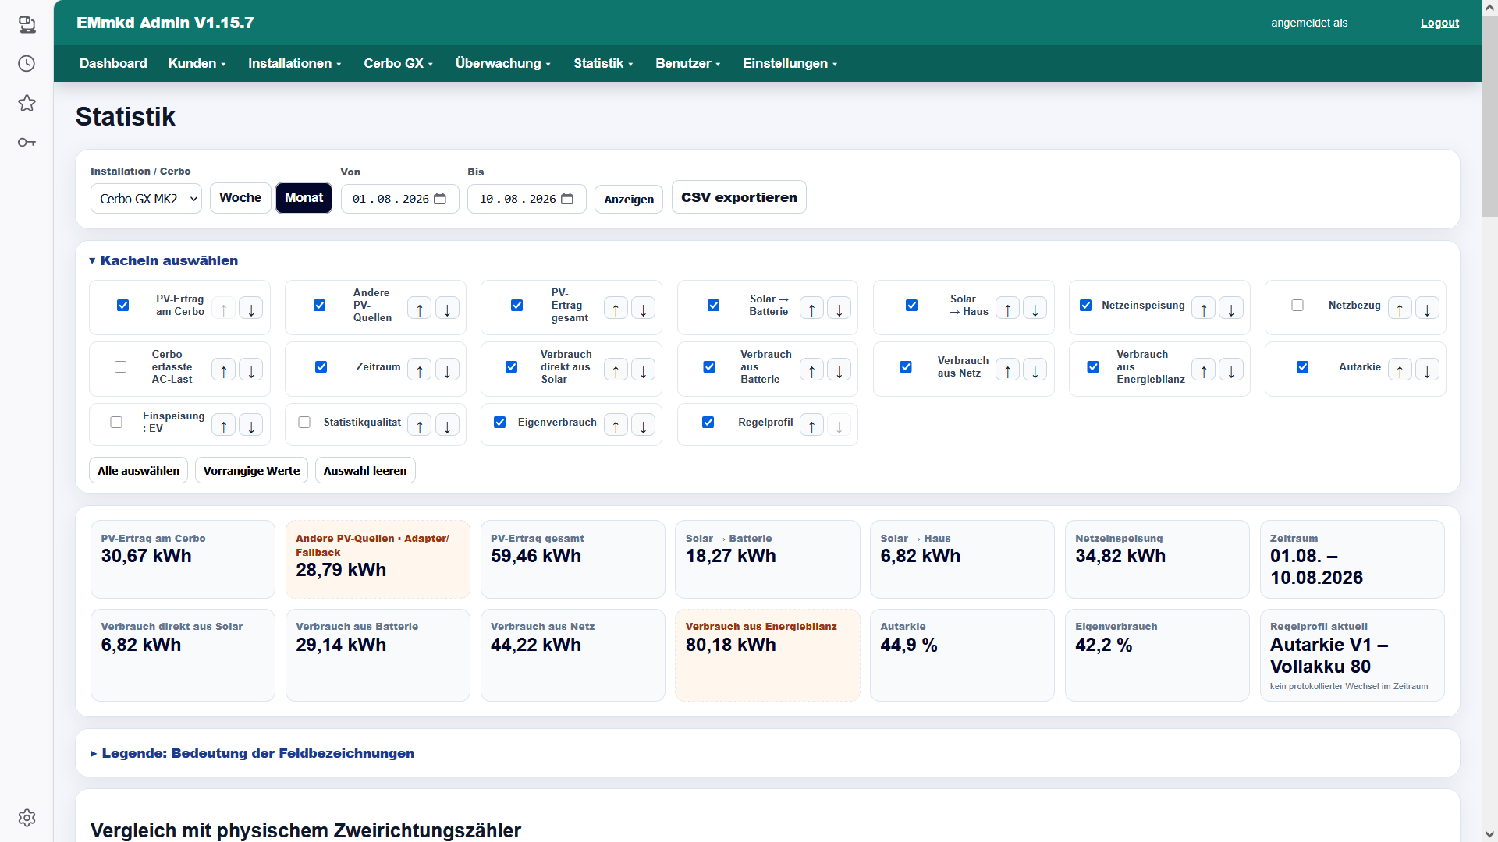Move Netzbezug tile up with arrow
The height and width of the screenshot is (842, 1498).
pos(1400,309)
